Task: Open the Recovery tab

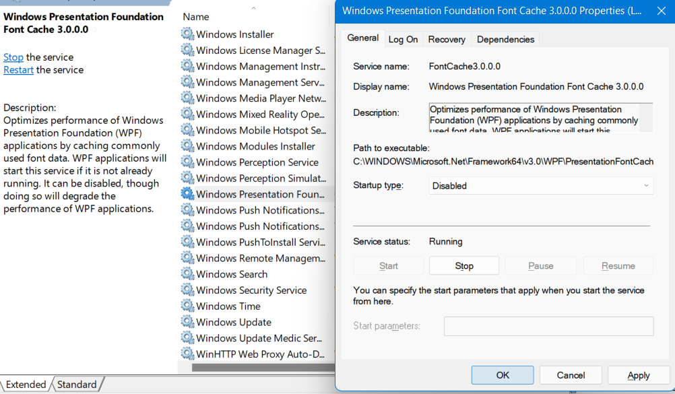Action: (447, 40)
